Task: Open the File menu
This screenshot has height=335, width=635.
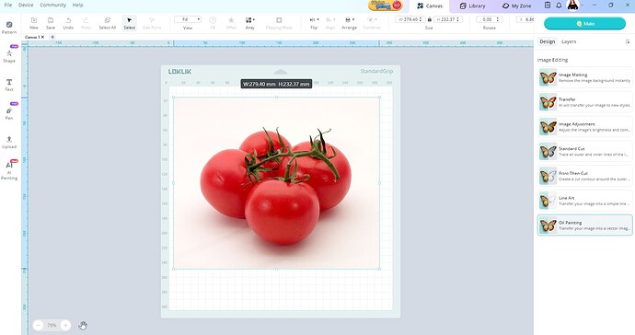Action: [x=8, y=5]
